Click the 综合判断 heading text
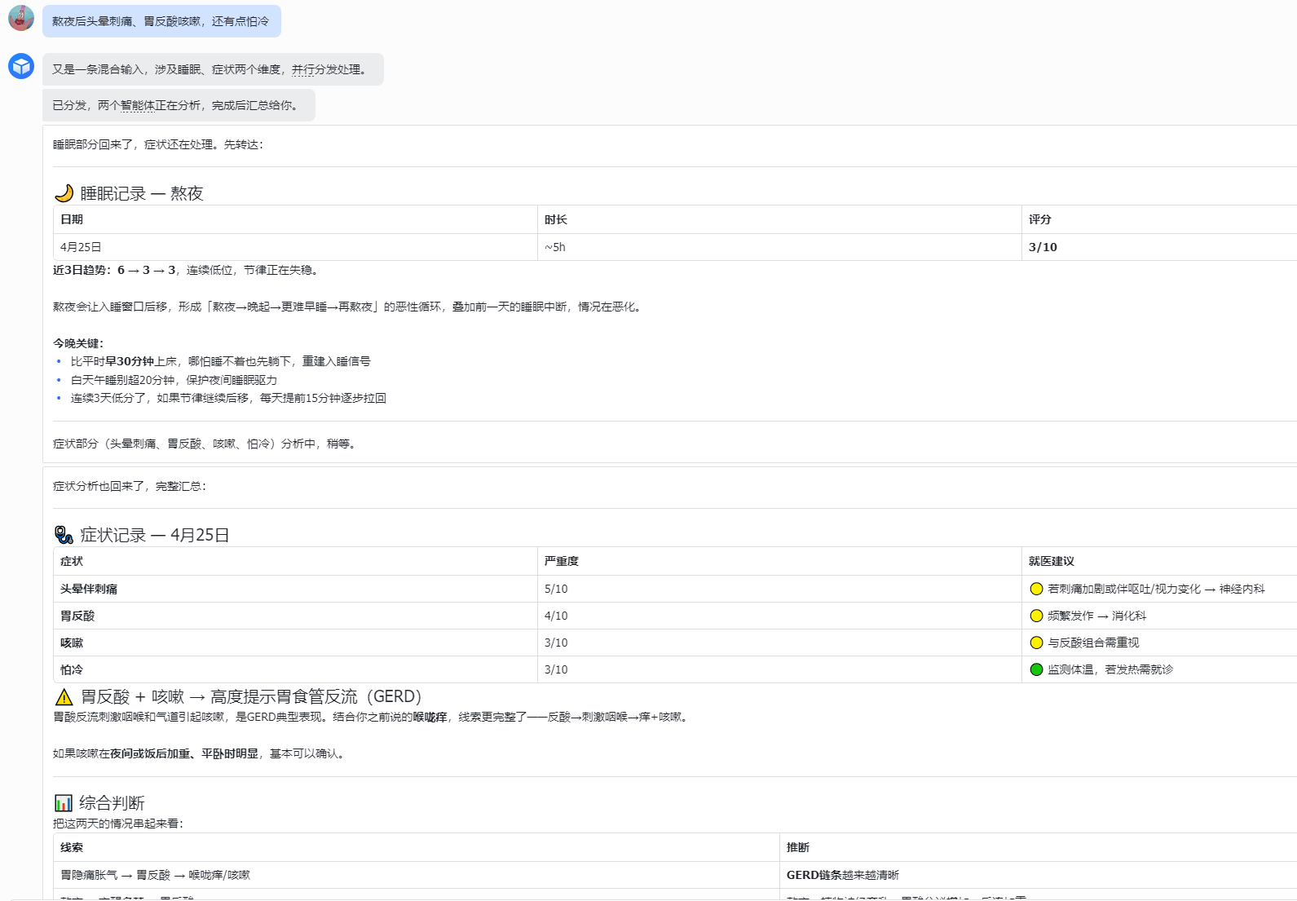Viewport: 1297px width, 901px height. click(x=112, y=803)
